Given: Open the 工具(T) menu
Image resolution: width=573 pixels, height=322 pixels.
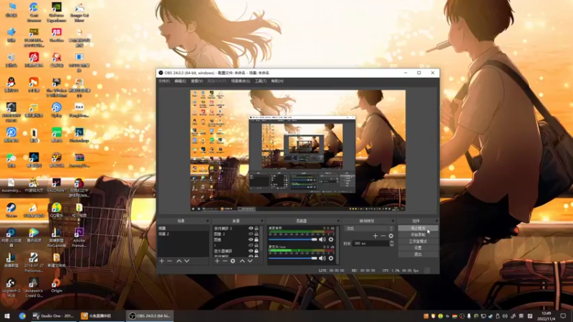Looking at the screenshot, I should [x=261, y=81].
